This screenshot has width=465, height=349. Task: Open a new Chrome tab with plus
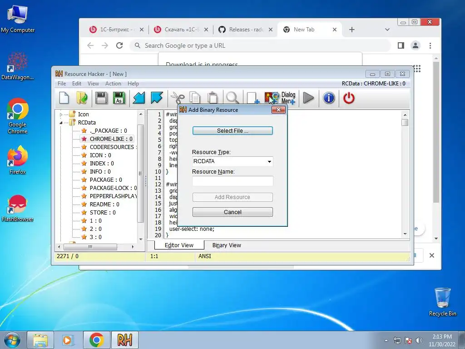coord(352,30)
